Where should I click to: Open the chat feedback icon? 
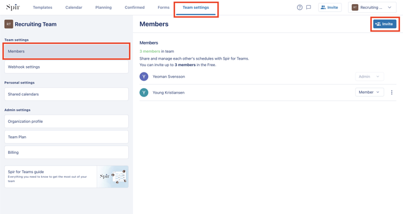coord(309,8)
